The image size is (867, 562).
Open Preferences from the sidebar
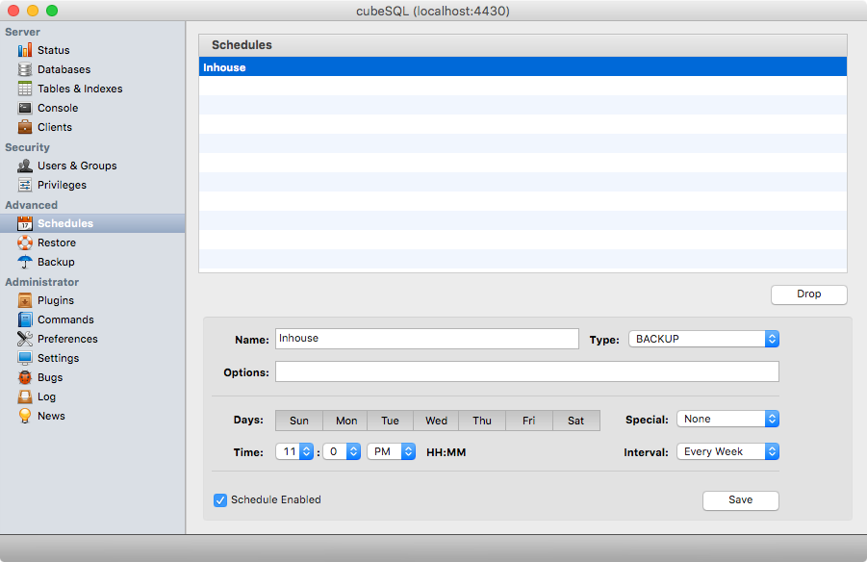point(24,339)
